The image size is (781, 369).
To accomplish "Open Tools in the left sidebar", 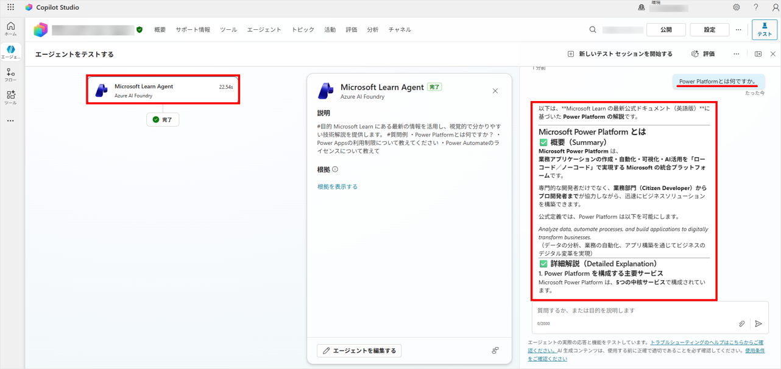I will click(x=10, y=97).
